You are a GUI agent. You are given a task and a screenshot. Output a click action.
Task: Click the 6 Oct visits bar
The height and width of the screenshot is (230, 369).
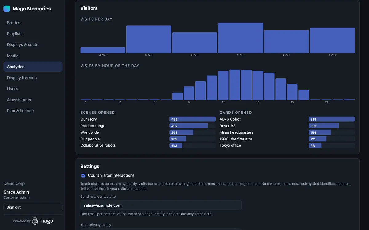(x=195, y=43)
